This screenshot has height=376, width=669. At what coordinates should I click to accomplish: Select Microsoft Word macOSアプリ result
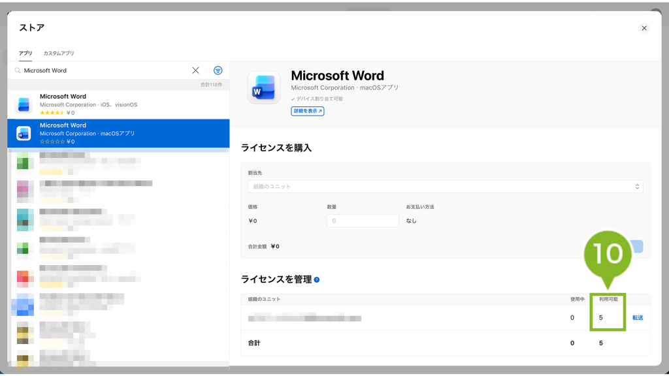point(118,133)
